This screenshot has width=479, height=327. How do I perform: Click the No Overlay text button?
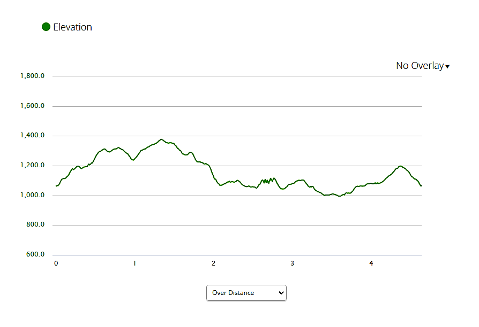pos(420,66)
